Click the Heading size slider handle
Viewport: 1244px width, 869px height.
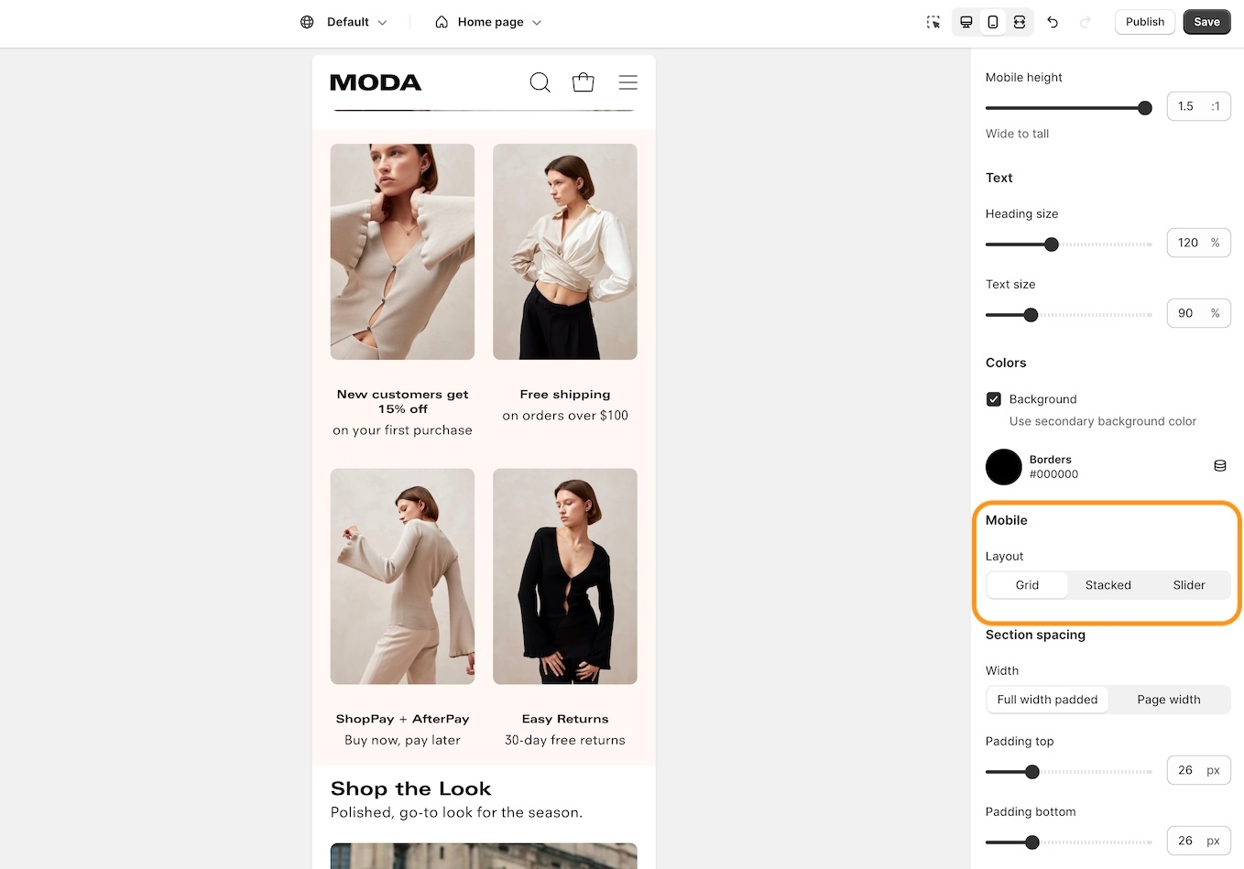point(1052,244)
